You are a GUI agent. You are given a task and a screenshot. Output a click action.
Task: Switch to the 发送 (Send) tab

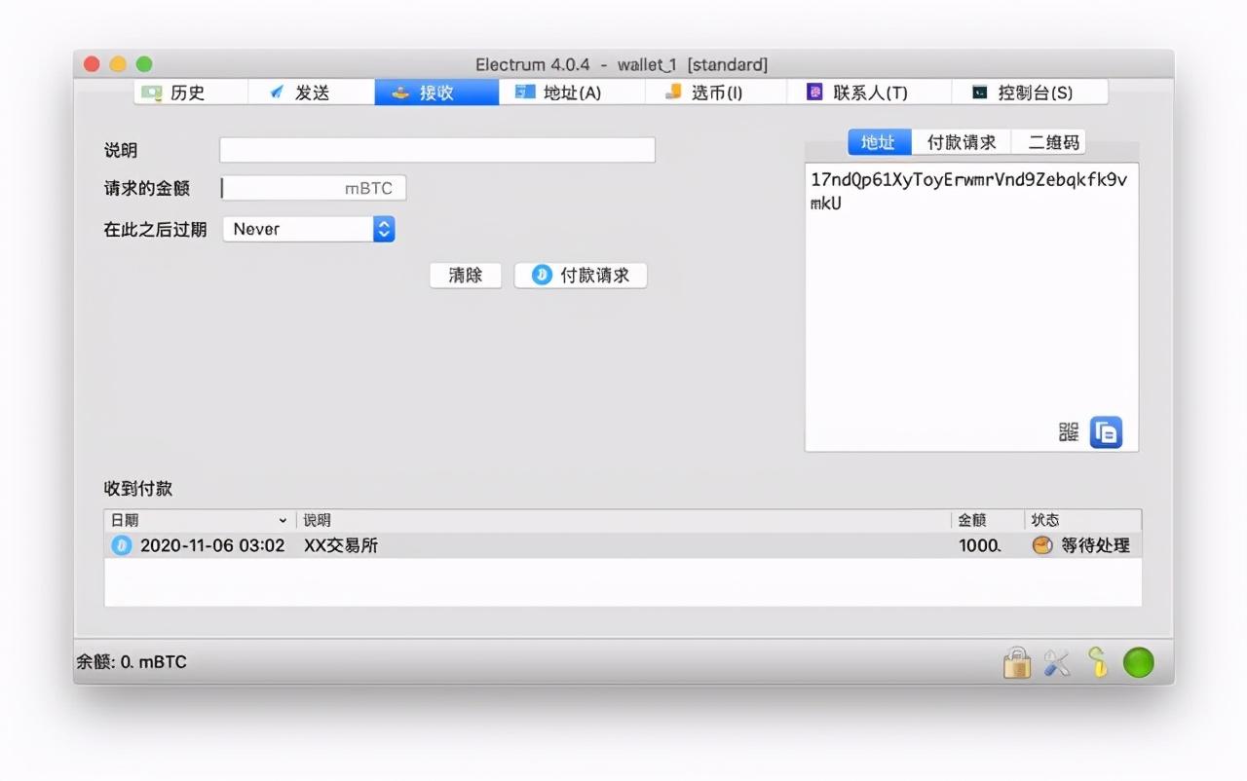point(311,93)
